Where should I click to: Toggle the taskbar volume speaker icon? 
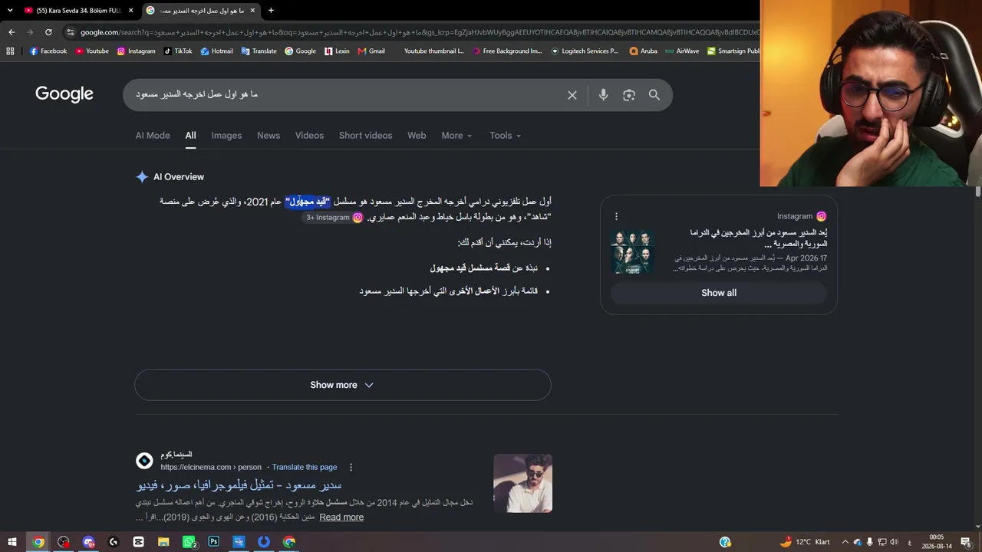[x=894, y=542]
